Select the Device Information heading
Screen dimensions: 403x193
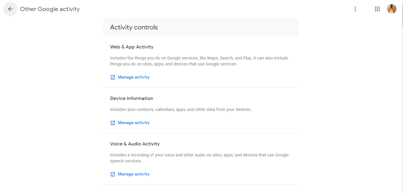tap(131, 98)
